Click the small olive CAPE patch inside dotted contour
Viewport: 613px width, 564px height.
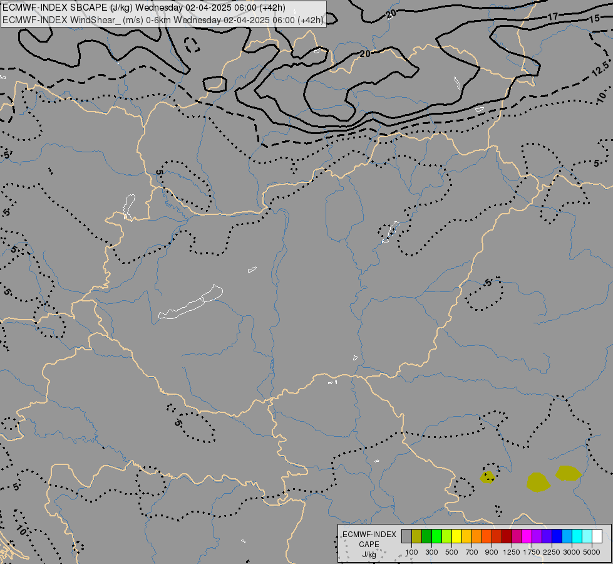[x=487, y=477]
